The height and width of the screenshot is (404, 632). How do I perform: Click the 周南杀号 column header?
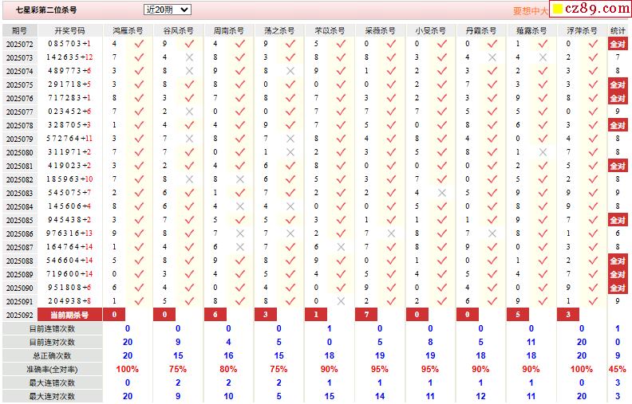tap(228, 30)
